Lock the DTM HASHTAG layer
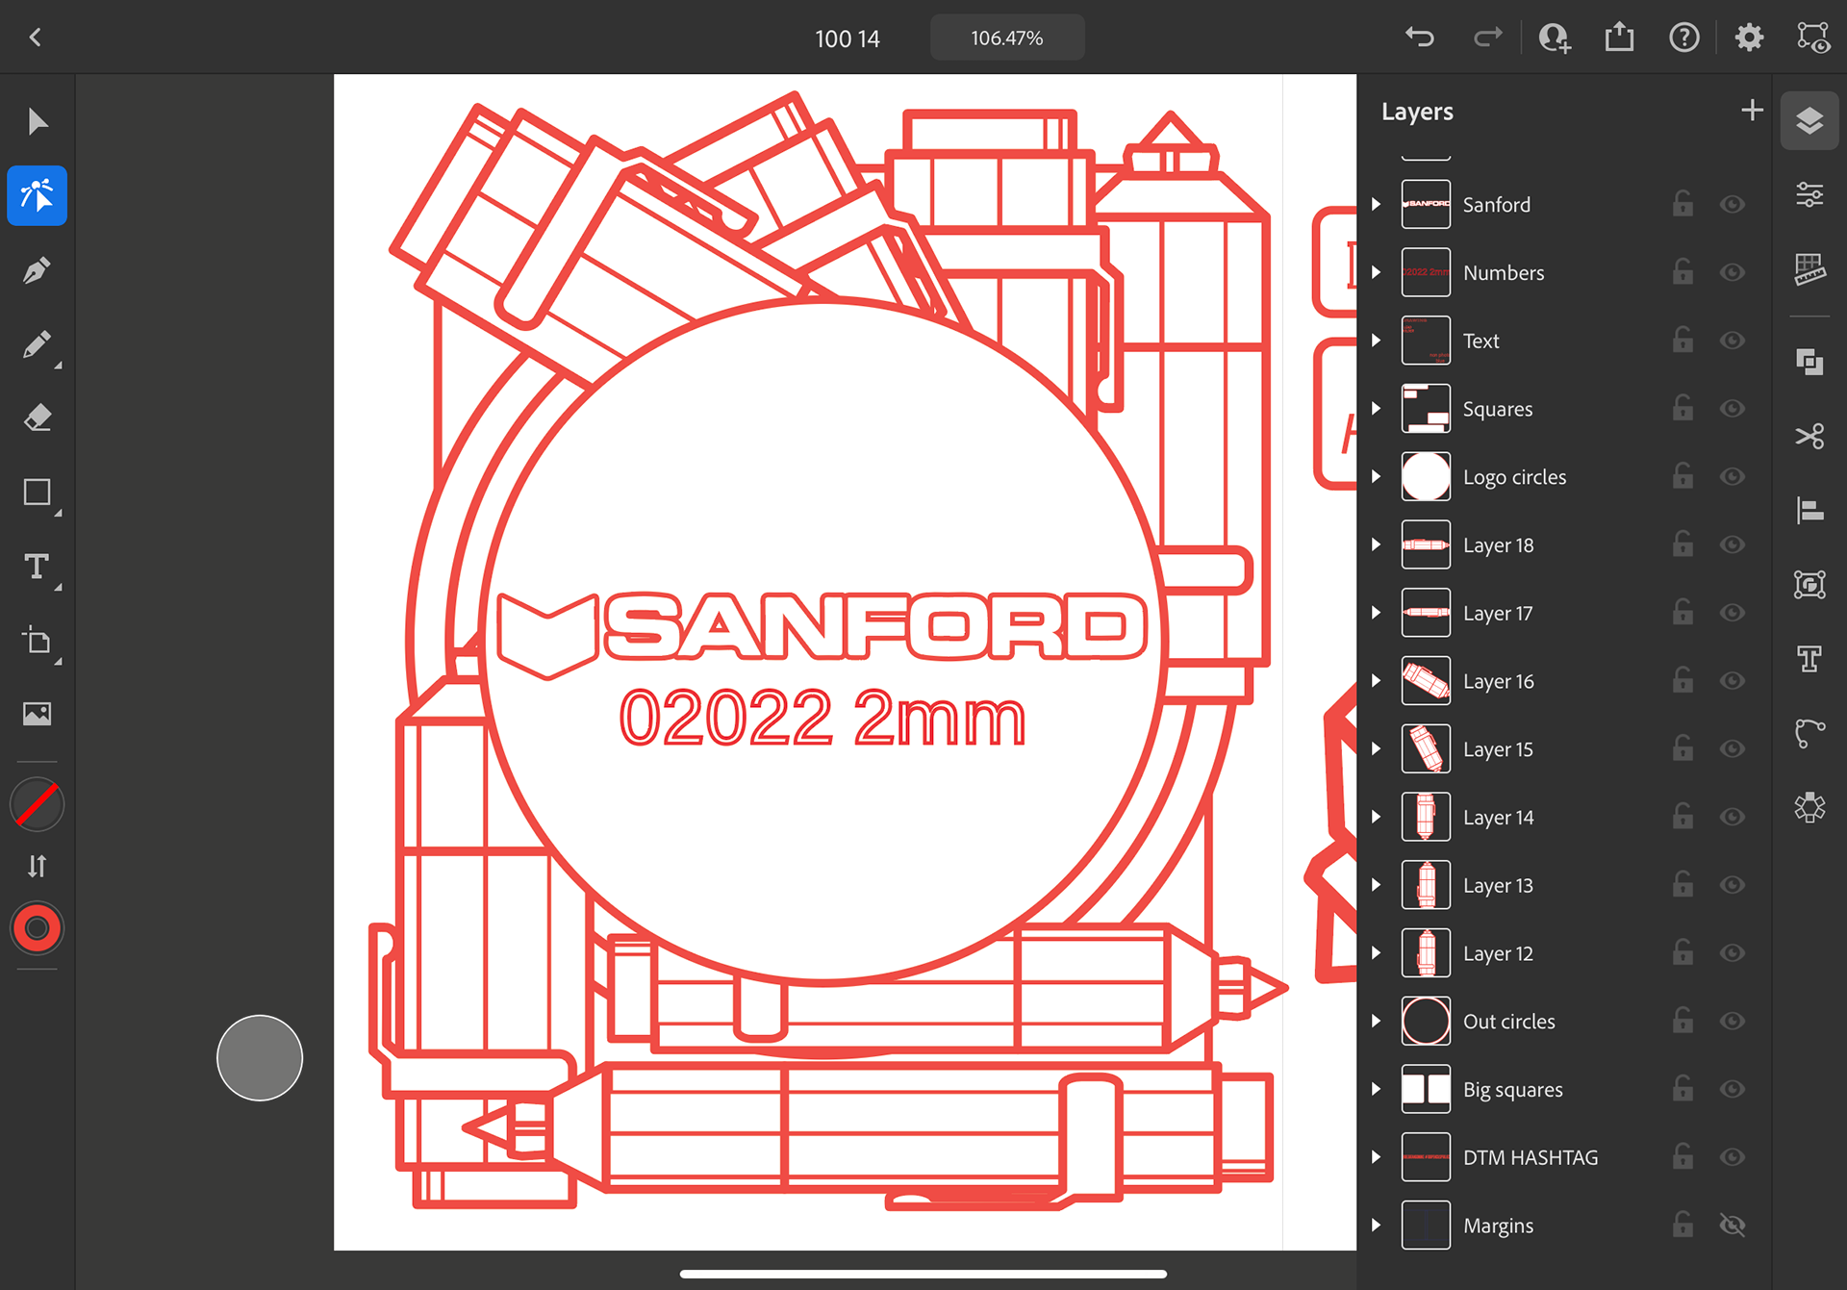This screenshot has height=1290, width=1847. point(1683,1156)
